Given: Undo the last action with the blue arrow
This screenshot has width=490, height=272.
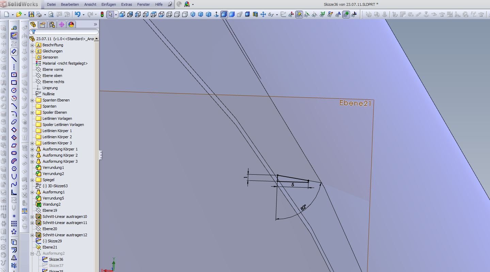Looking at the screenshot, I should pos(78,14).
